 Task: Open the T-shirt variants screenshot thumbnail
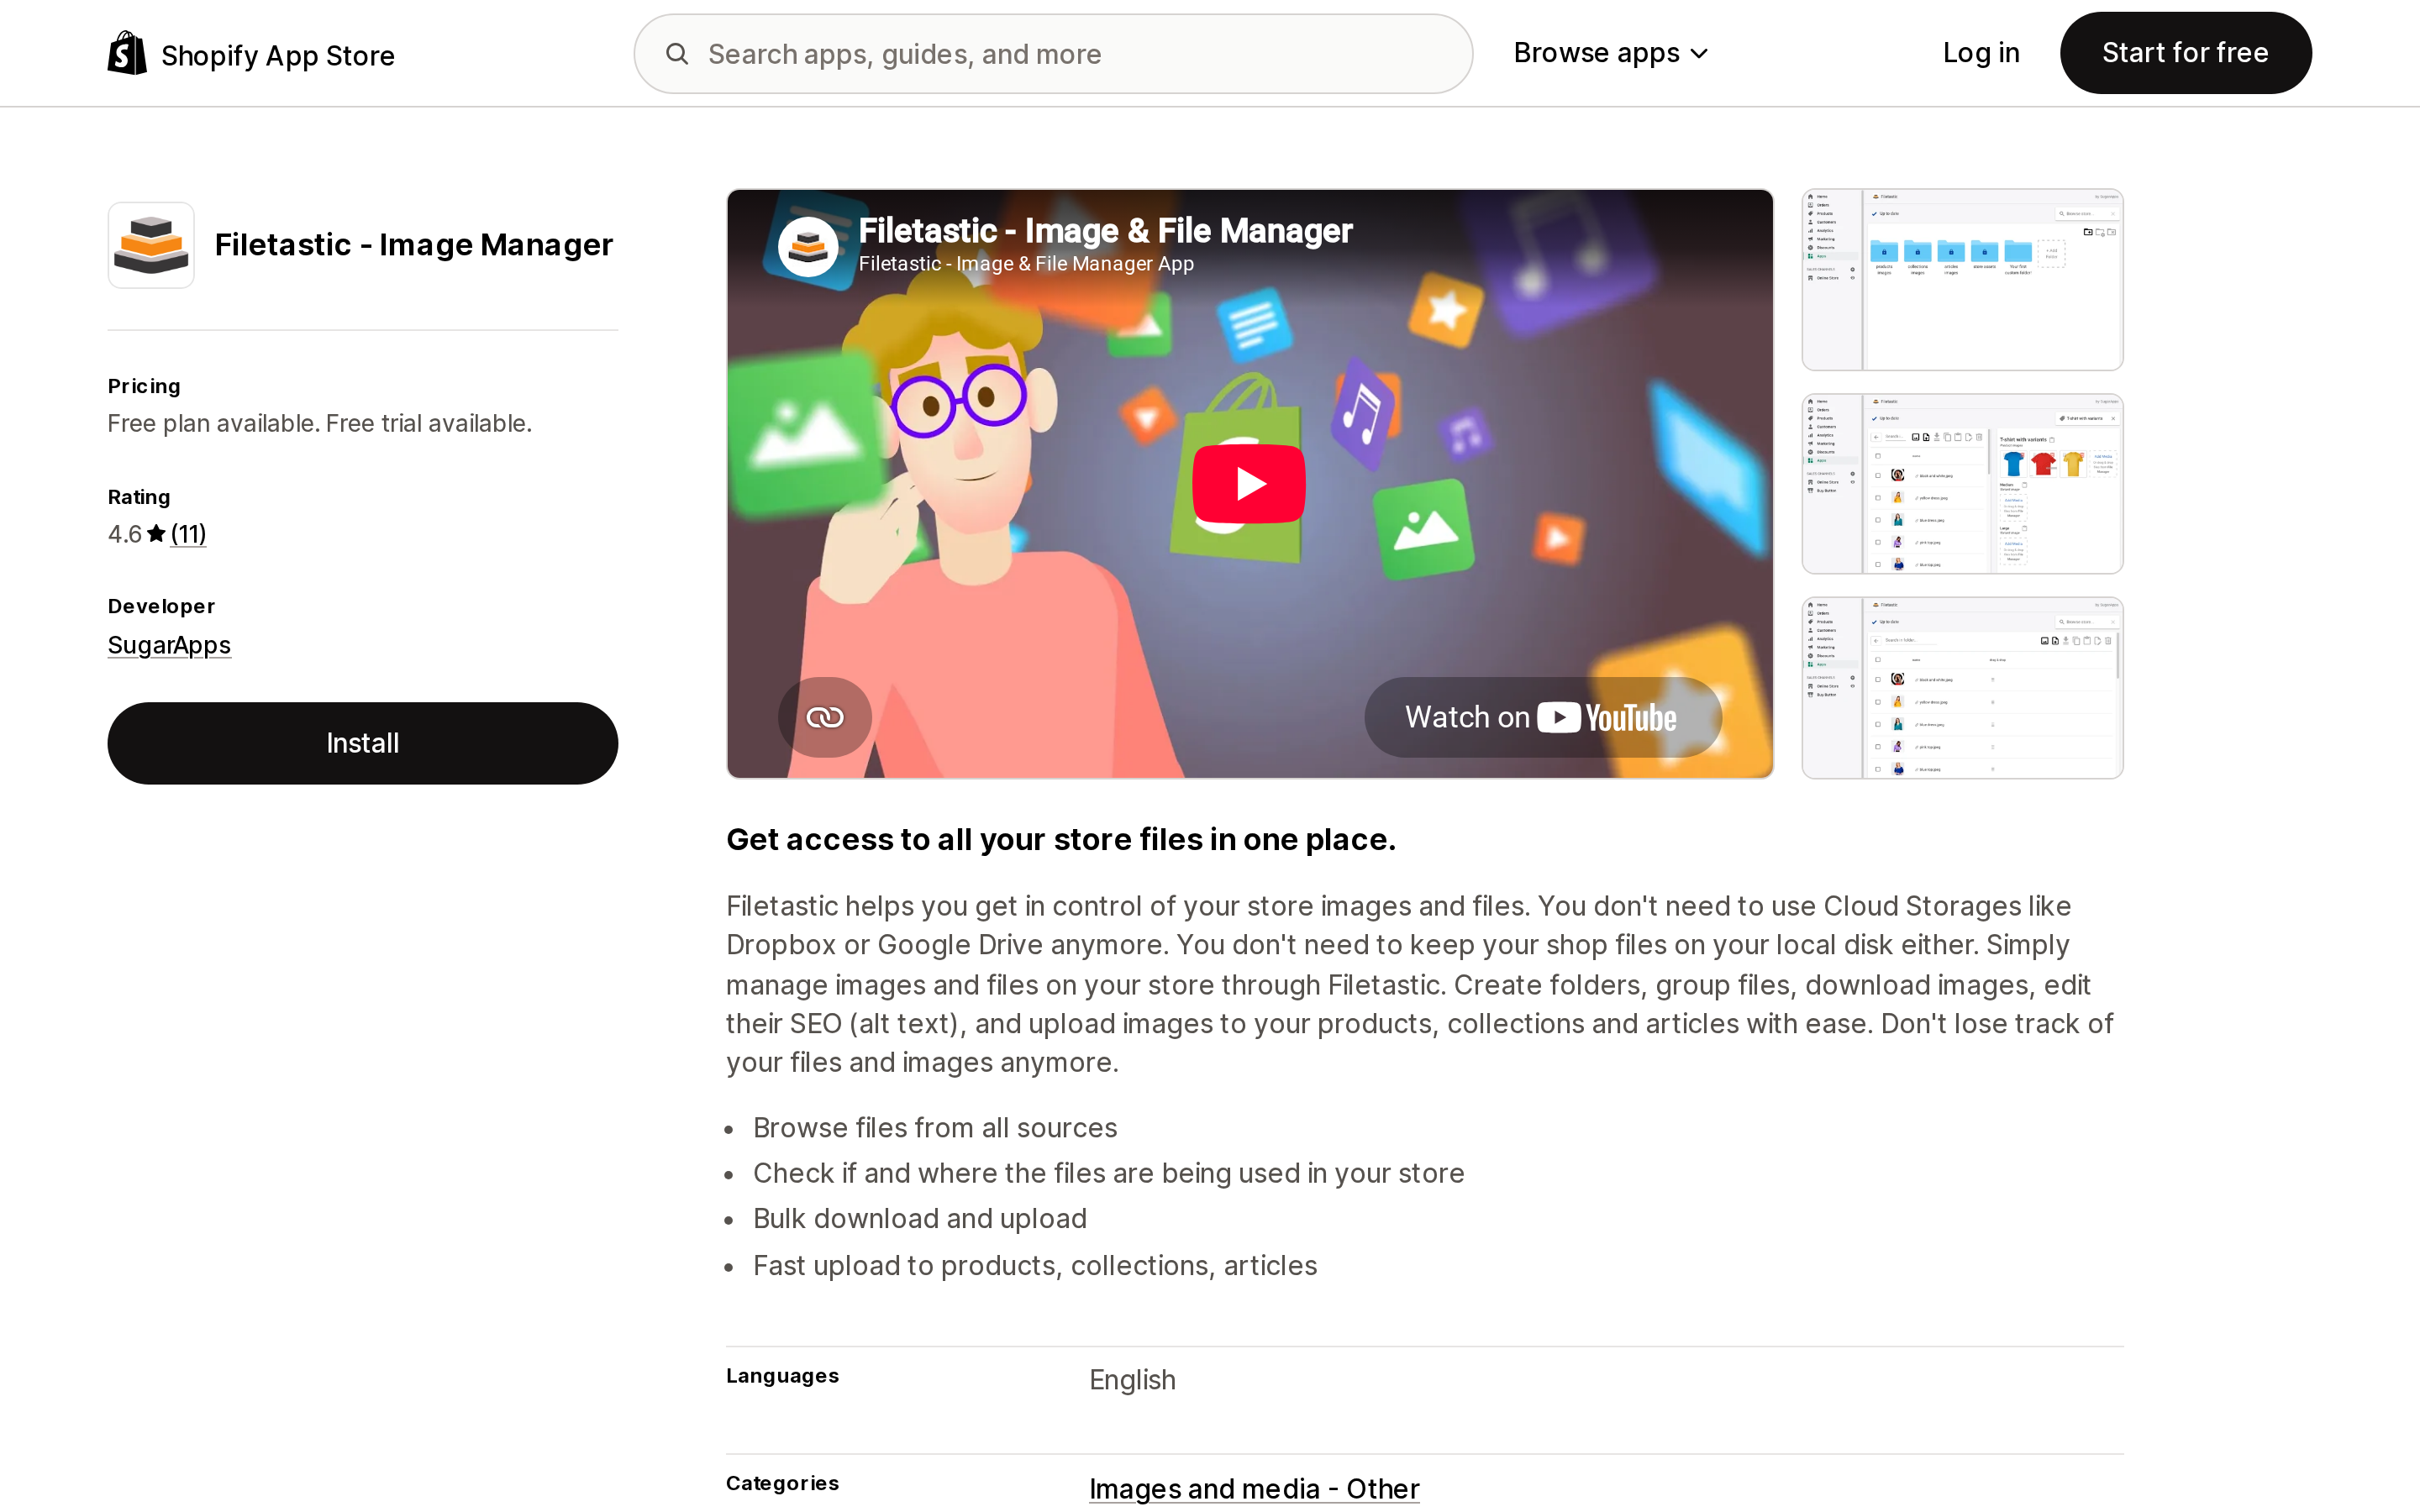click(1962, 484)
